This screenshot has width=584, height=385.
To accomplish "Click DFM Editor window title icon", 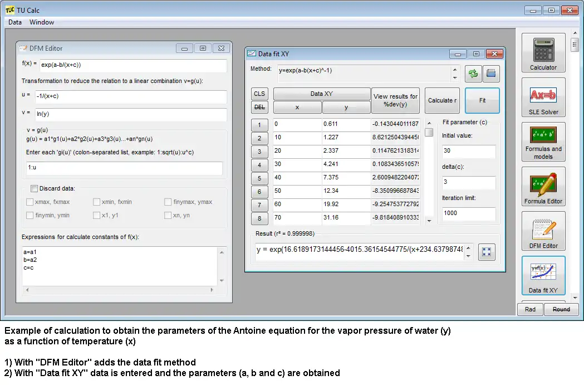I will pos(23,48).
